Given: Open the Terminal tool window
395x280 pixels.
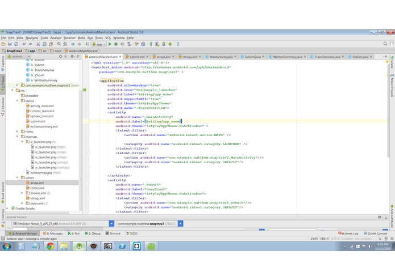Looking at the screenshot, I should (114, 233).
